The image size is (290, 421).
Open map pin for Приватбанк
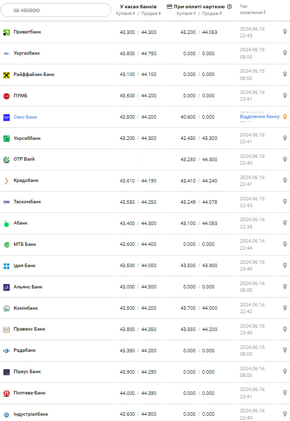[x=285, y=32]
